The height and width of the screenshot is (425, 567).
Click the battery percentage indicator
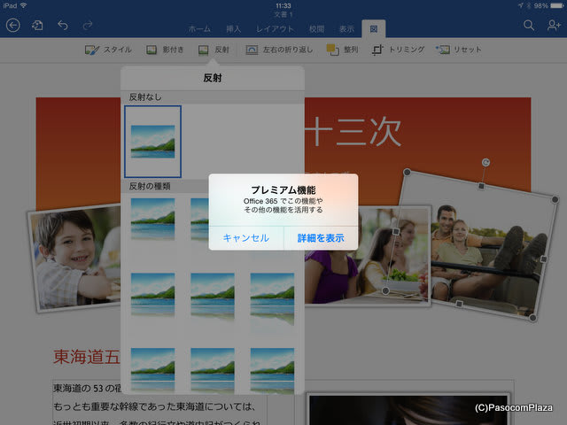(x=541, y=6)
